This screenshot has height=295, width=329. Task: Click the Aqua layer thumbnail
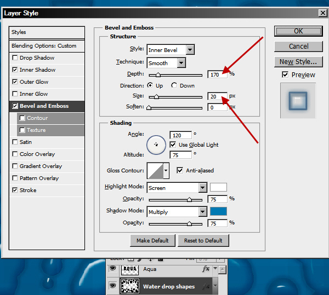coord(129,269)
